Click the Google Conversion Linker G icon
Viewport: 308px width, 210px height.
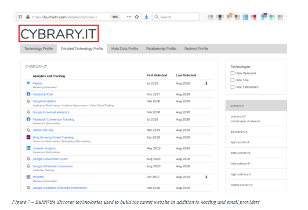(x=29, y=159)
